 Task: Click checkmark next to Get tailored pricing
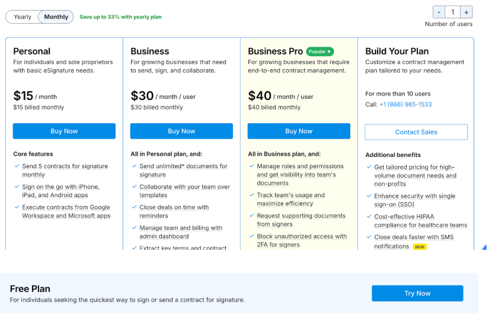pos(369,167)
